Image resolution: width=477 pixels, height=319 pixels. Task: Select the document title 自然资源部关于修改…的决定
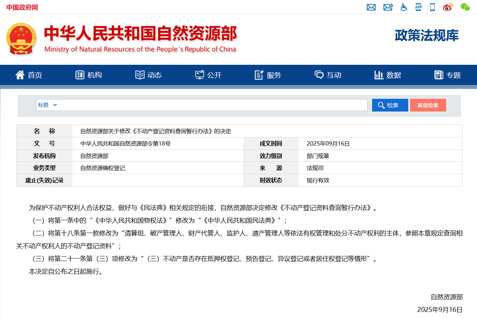coord(156,131)
